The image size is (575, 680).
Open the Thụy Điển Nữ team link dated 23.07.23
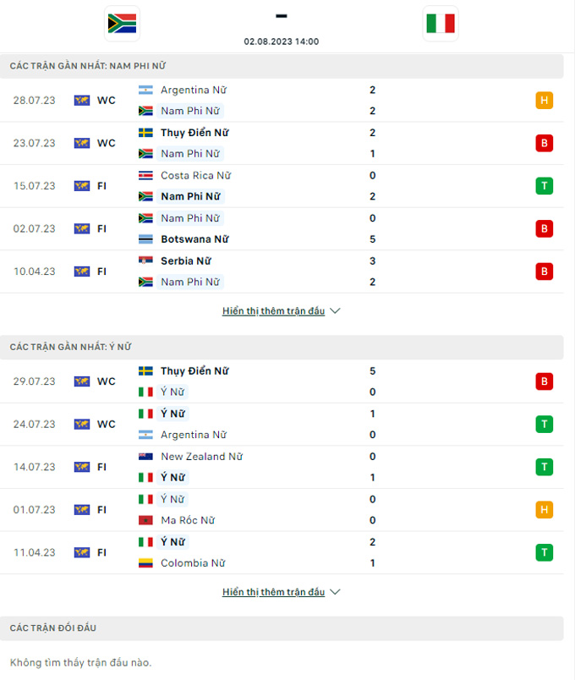(x=194, y=133)
